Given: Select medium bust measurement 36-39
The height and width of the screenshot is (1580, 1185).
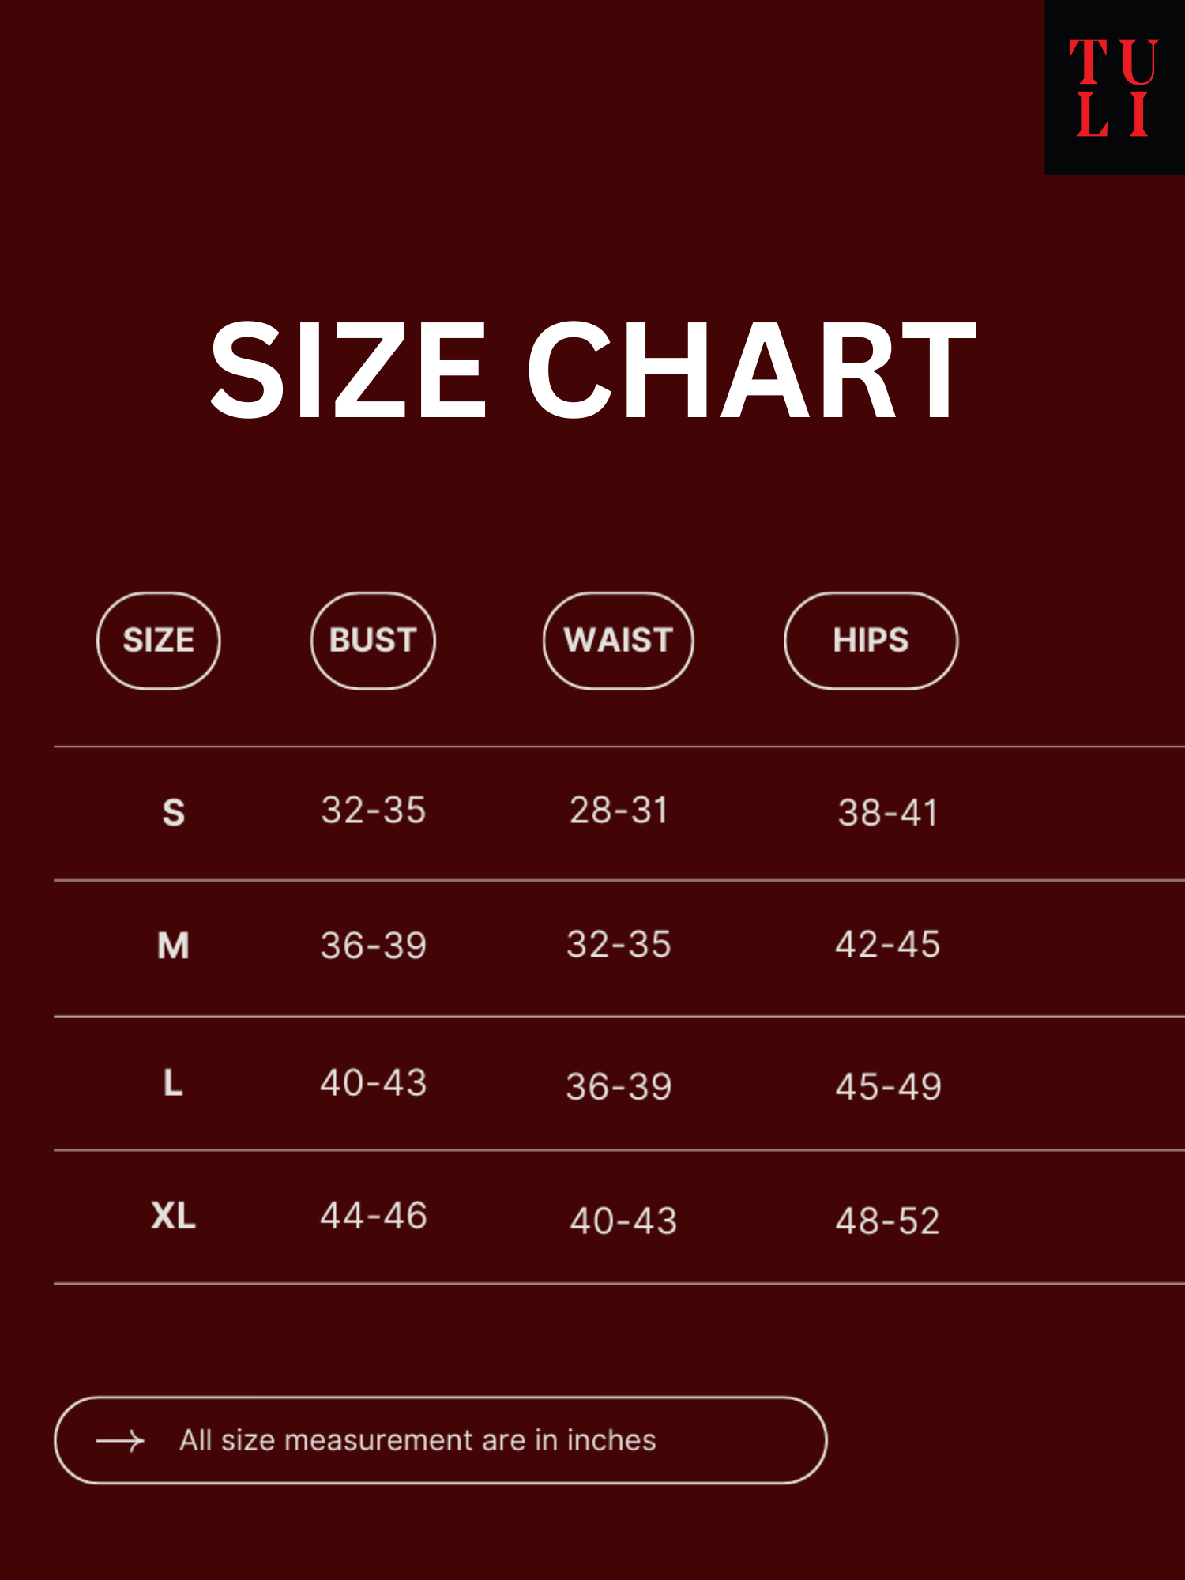Looking at the screenshot, I should point(374,946).
